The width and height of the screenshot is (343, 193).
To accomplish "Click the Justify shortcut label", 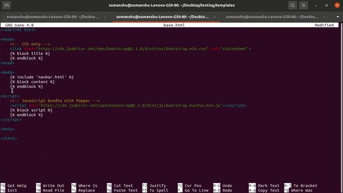I will [x=158, y=186].
